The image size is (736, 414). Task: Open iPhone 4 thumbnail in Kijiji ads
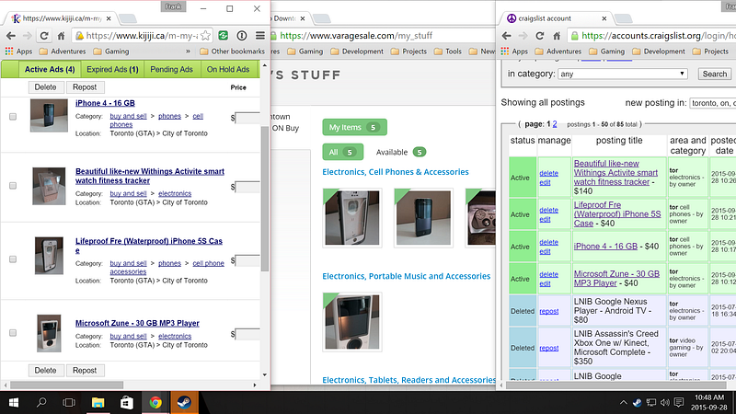[49, 116]
